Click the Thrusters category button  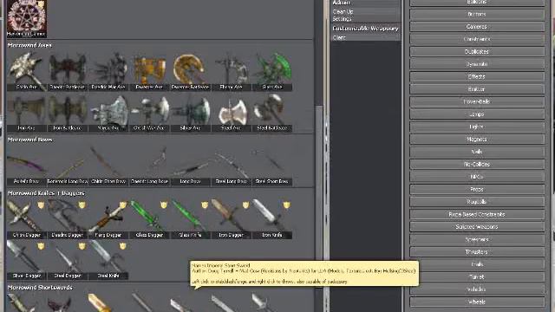pos(477,252)
